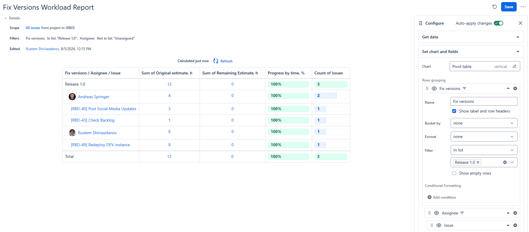The height and width of the screenshot is (232, 529).
Task: Click the pencil edit icon in Chart field
Action: pyautogui.click(x=515, y=66)
